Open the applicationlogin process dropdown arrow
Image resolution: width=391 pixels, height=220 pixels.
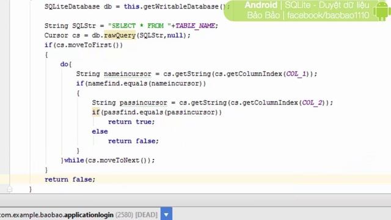[166, 215]
